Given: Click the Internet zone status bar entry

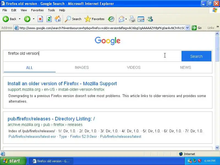Looking at the screenshot, I should point(187,154).
